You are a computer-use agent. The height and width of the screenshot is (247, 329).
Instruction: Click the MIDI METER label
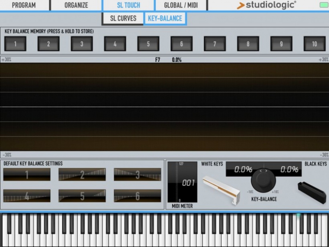pyautogui.click(x=182, y=206)
